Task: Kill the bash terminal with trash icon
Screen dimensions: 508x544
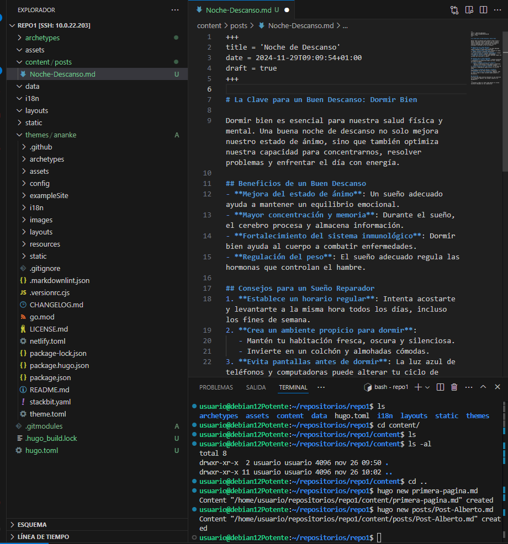Action: pyautogui.click(x=454, y=387)
